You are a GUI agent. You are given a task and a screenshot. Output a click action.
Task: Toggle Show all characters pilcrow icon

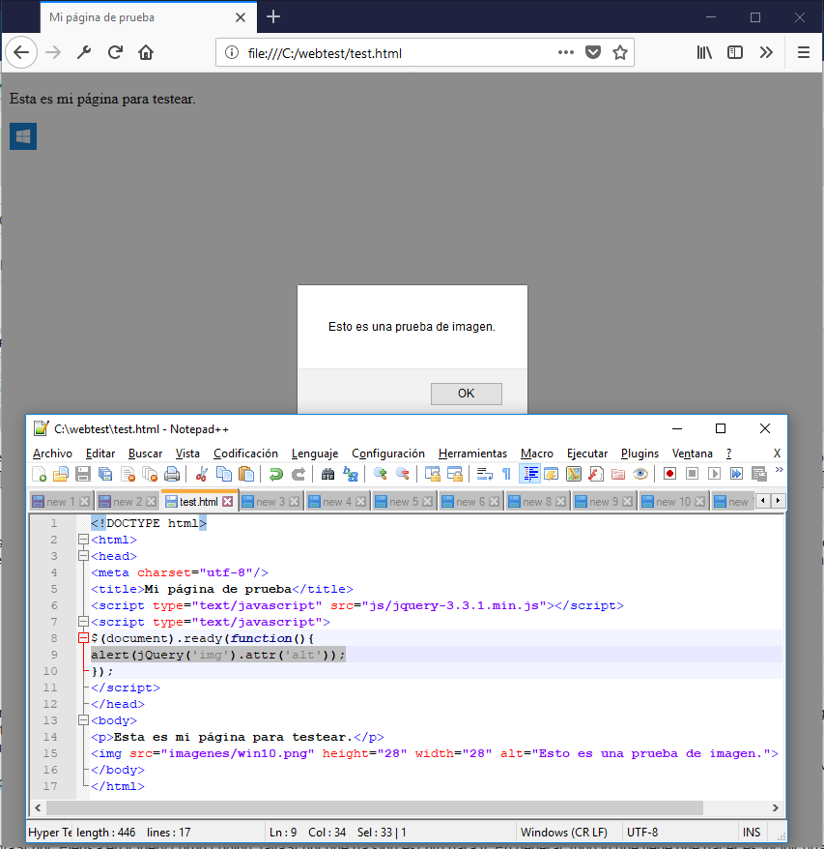tap(506, 475)
